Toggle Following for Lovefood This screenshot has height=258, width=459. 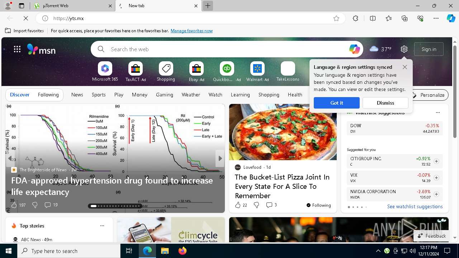pos(319,205)
